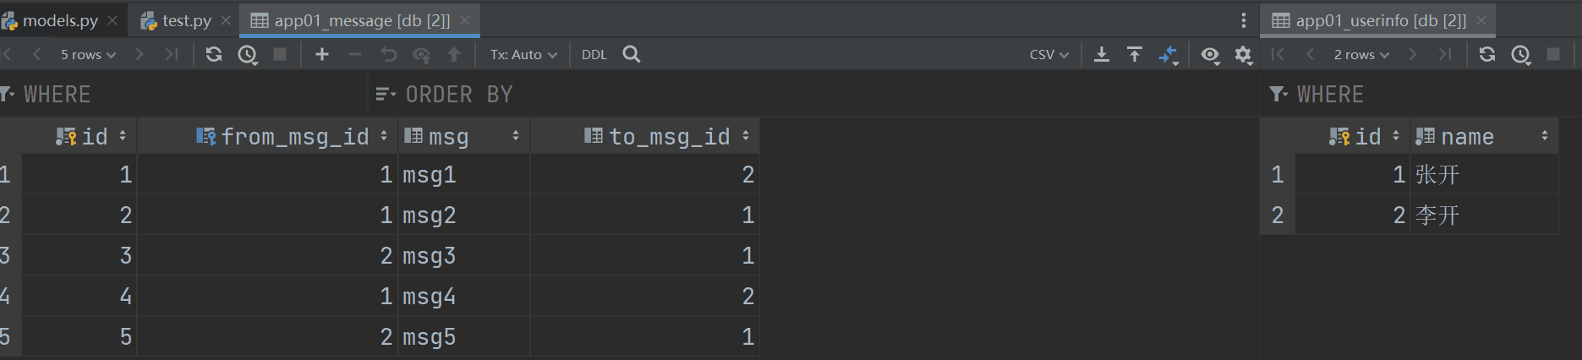The height and width of the screenshot is (360, 1582).
Task: Focus the ORDER BY input field
Action: 812,94
